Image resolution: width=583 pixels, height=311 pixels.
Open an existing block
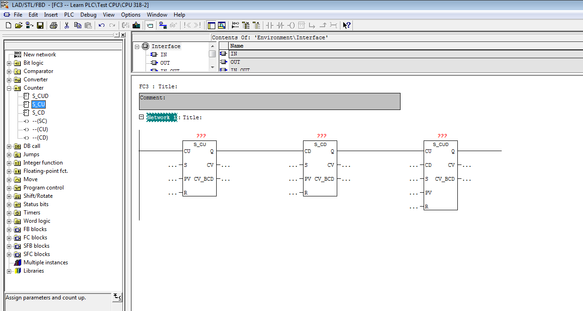[x=19, y=25]
